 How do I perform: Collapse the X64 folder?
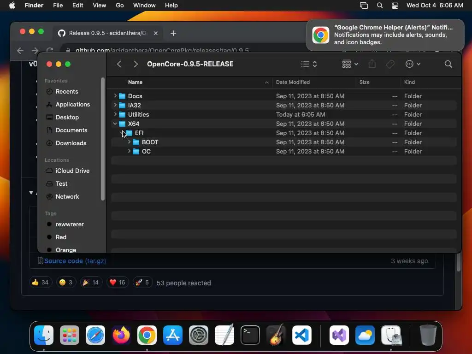tap(115, 124)
